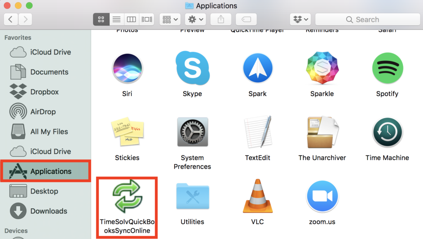Click the Devices sidebar heading
Screen dimensions: 423x239
[16, 231]
